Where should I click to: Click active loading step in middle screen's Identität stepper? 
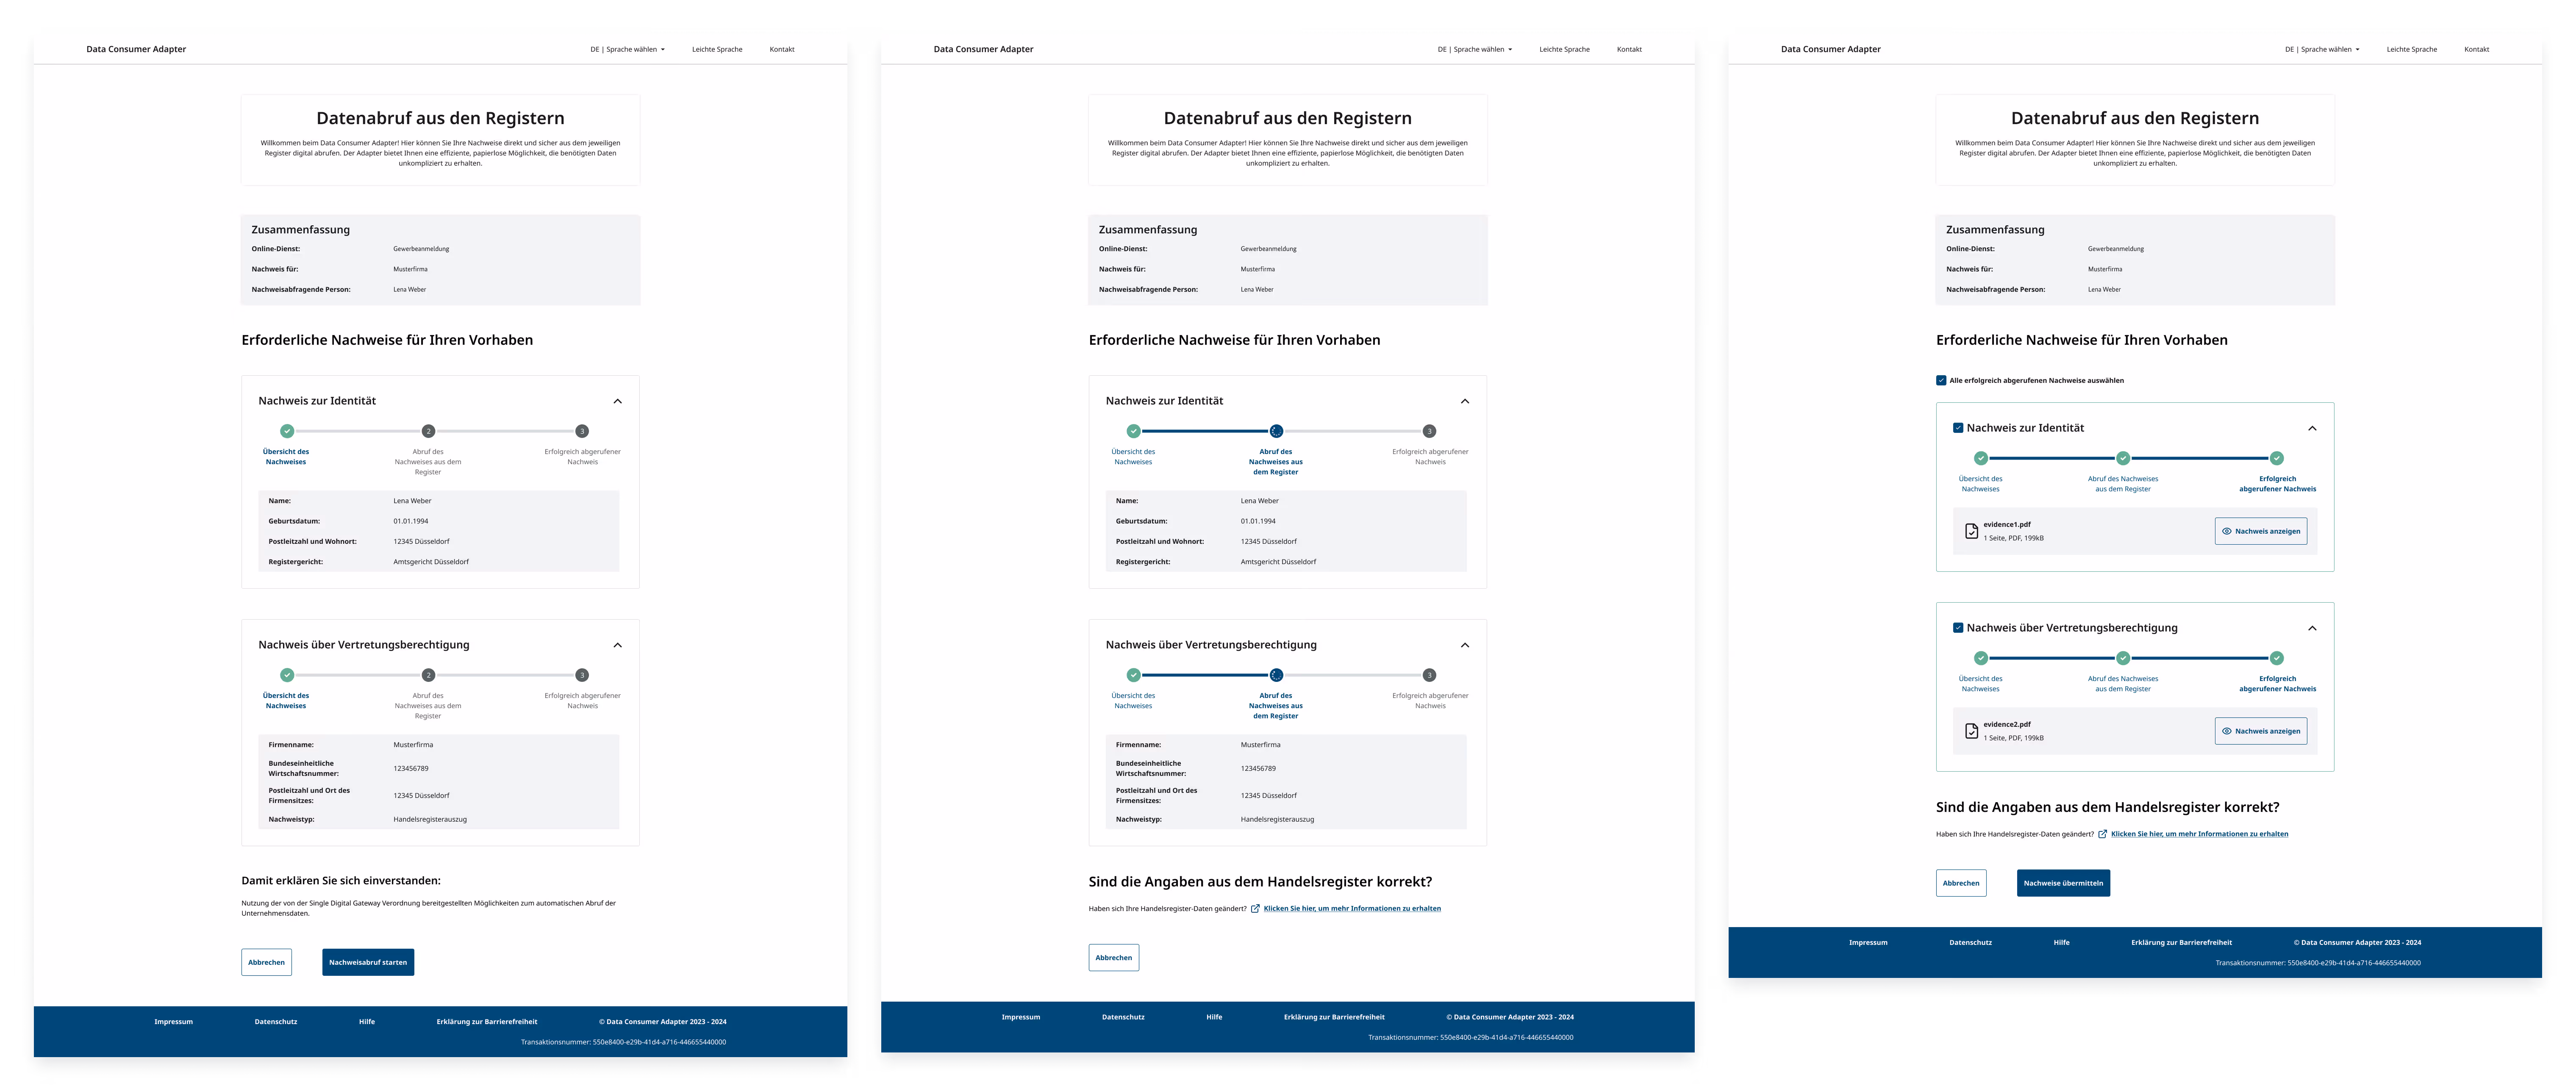tap(1276, 431)
